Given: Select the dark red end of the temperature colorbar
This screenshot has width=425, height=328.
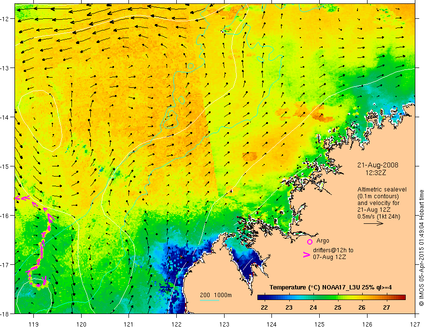Looking at the screenshot, I should 402,298.
